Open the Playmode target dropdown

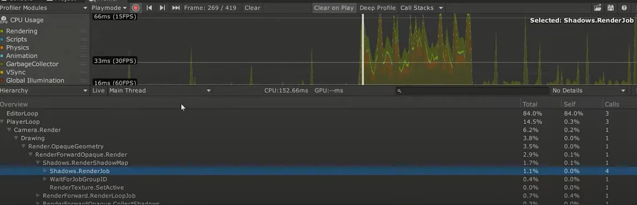pos(109,8)
